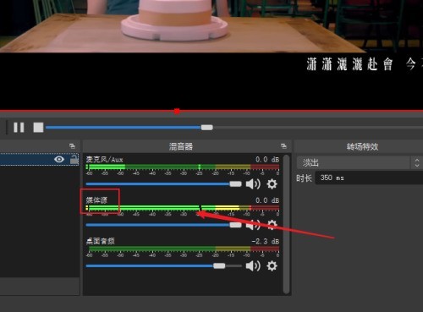
Task: Click the 媒体源 channel label
Action: pyautogui.click(x=96, y=200)
